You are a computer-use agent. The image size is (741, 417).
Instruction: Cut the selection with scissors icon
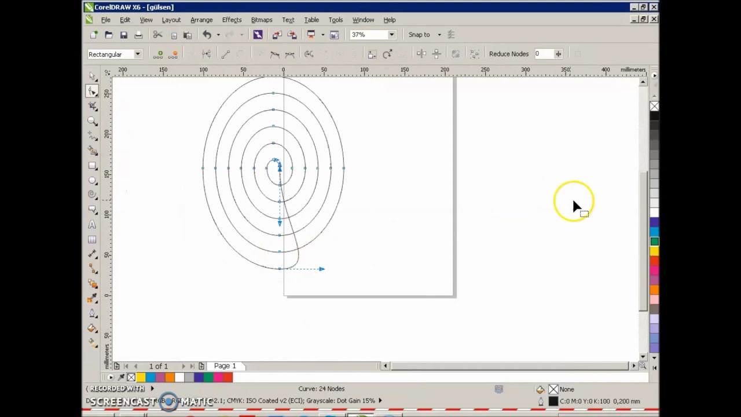coord(157,35)
